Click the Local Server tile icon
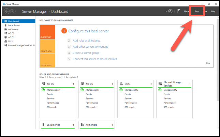Screen dimensions: 220x137 (43, 125)
